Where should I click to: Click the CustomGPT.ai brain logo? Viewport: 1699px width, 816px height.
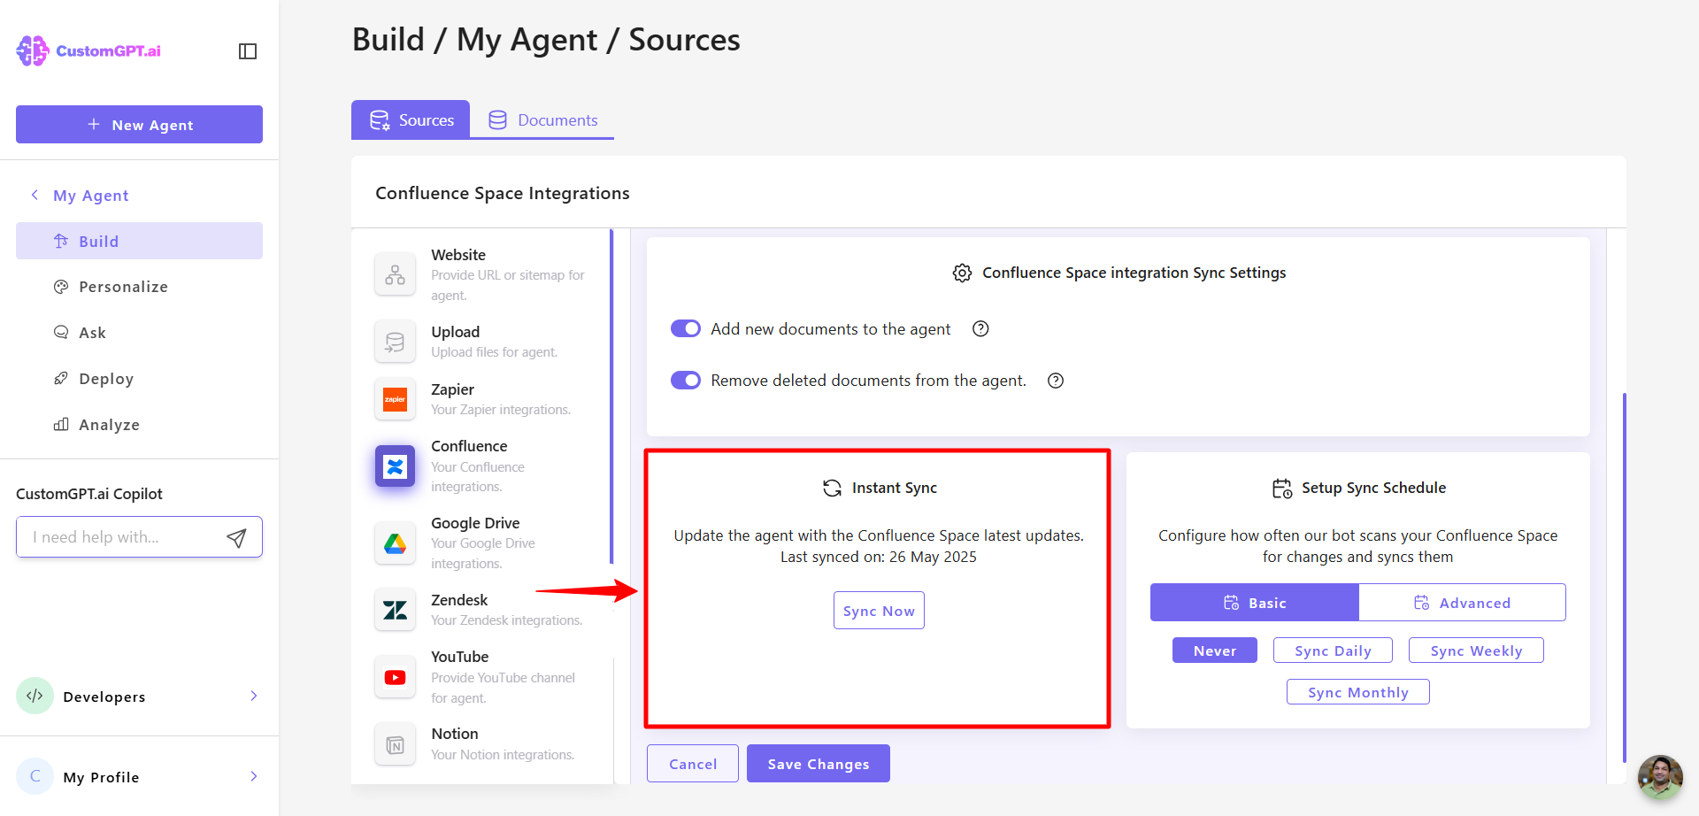coord(33,50)
